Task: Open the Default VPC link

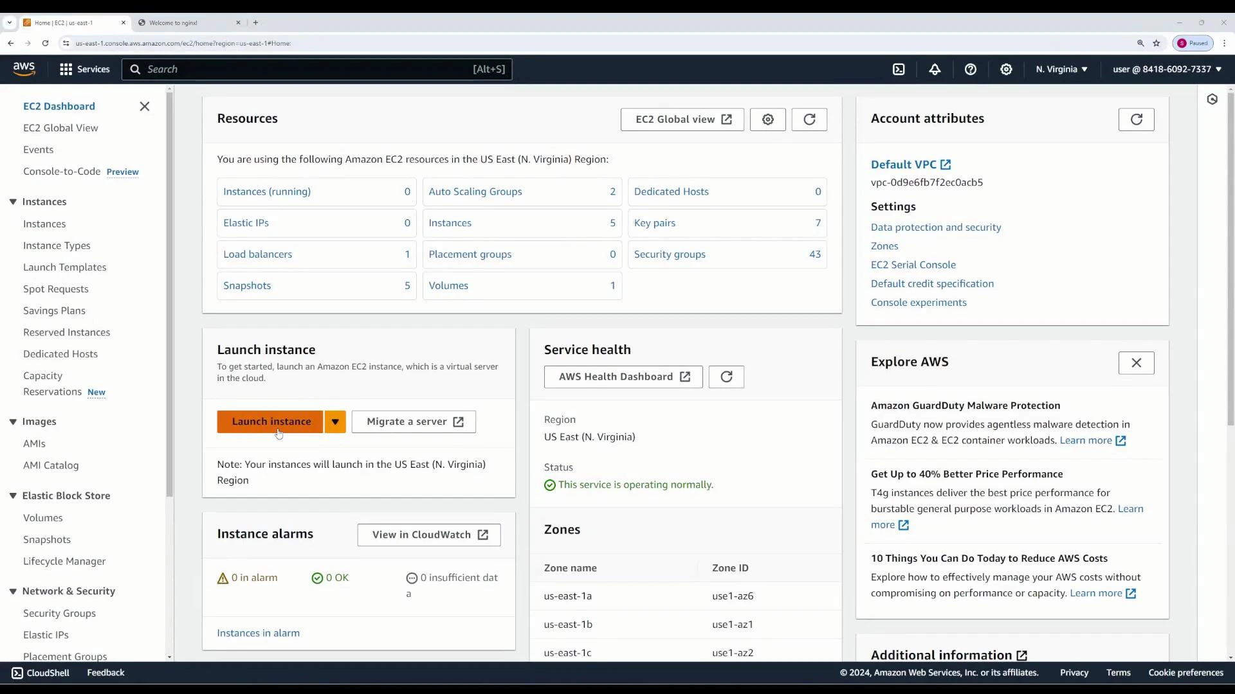Action: 906,164
